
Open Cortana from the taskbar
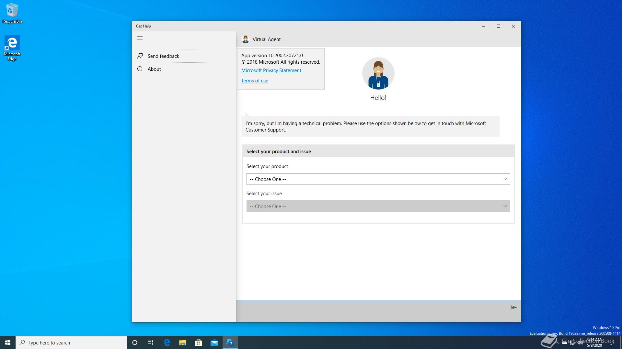[x=135, y=343]
